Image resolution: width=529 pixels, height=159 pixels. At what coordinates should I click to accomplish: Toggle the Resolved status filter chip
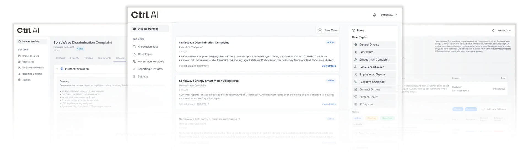click(387, 118)
